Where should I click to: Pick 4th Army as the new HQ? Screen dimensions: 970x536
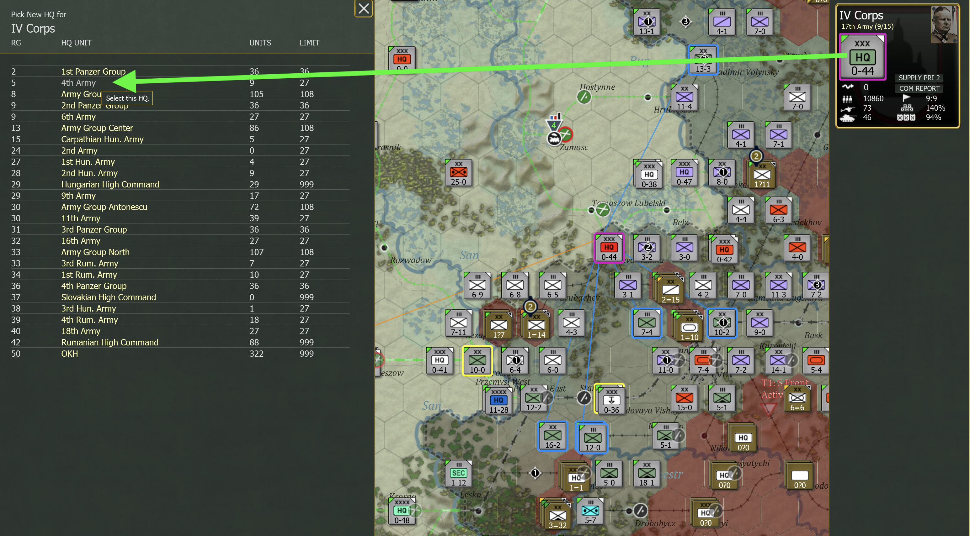(x=180, y=83)
